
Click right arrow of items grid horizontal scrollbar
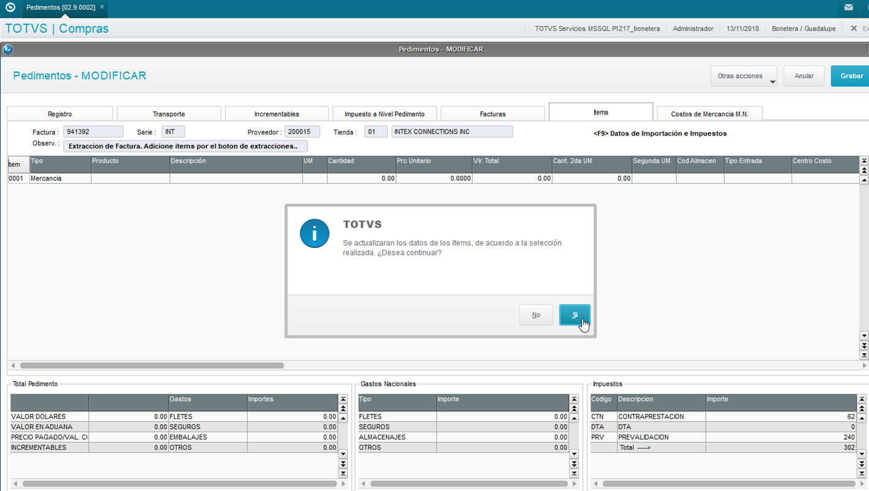click(864, 365)
